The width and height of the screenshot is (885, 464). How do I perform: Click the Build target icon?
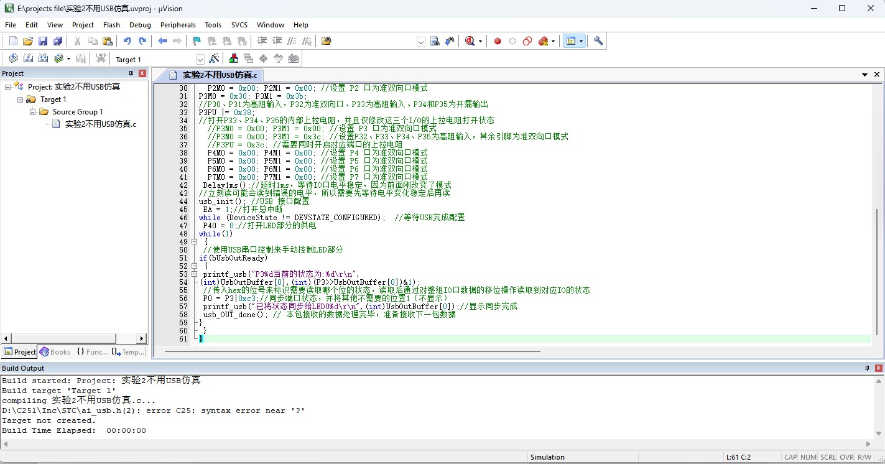click(28, 58)
